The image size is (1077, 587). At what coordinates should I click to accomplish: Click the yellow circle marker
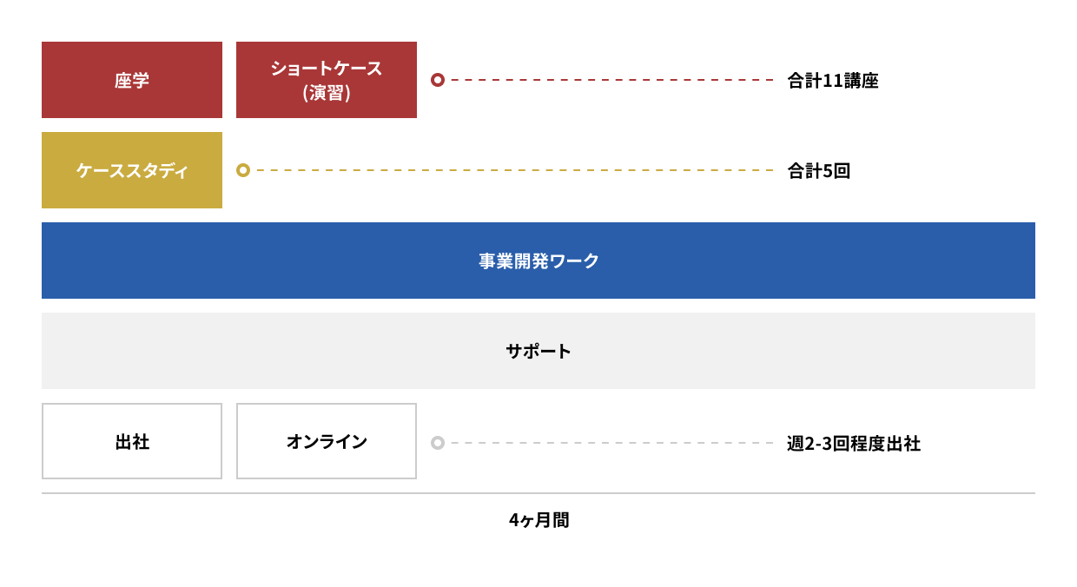pos(243,170)
